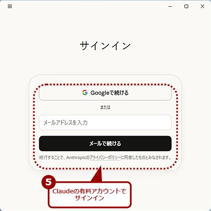
Task: Minimize the sign-in window
Action: tap(170, 6)
